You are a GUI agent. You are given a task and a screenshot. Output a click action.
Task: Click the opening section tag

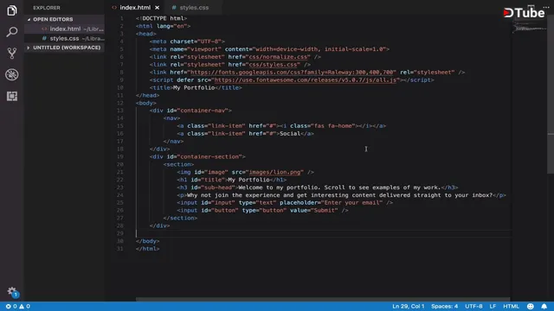click(178, 164)
